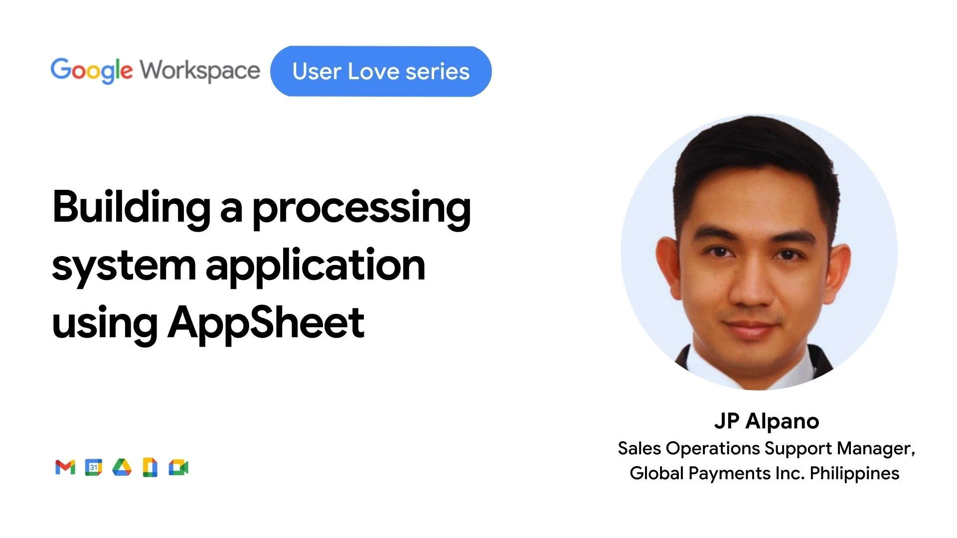
Task: Click the name JP Alpano
Action: [766, 421]
